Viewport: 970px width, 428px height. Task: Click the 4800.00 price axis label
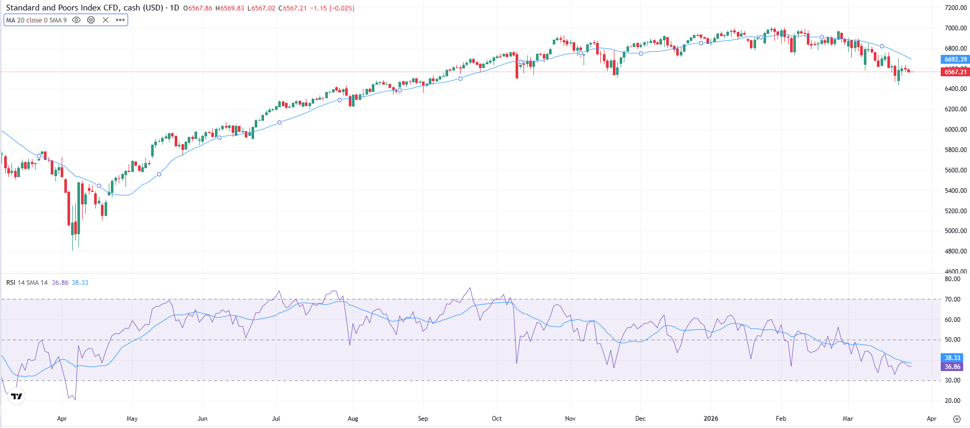[955, 251]
